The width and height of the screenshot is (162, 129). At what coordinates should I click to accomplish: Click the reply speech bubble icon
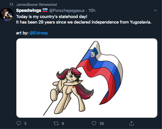click(x=19, y=123)
